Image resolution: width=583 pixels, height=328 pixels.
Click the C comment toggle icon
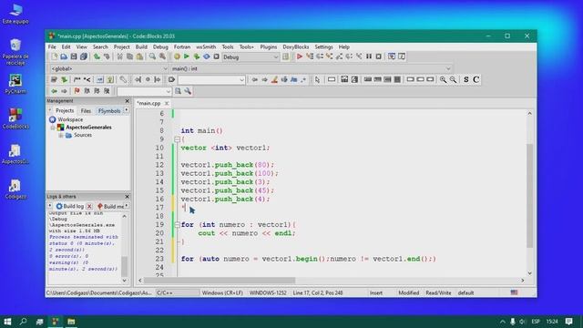pyautogui.click(x=476, y=79)
